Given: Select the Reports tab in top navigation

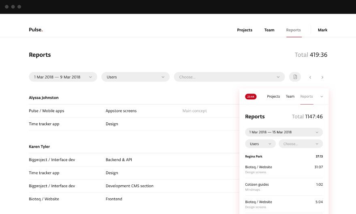Looking at the screenshot, I should 293,30.
